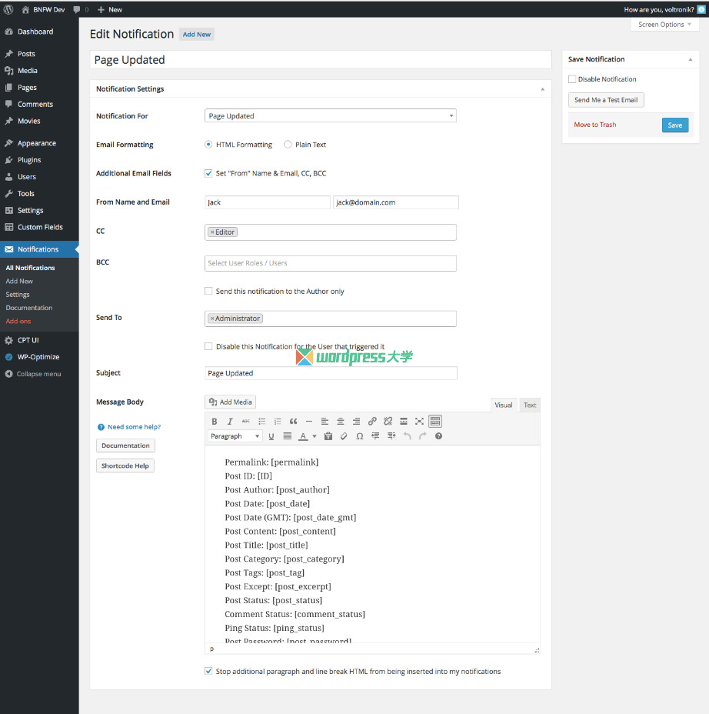Insert a special character using omega icon
Viewport: 709px width, 714px height.
(x=360, y=436)
